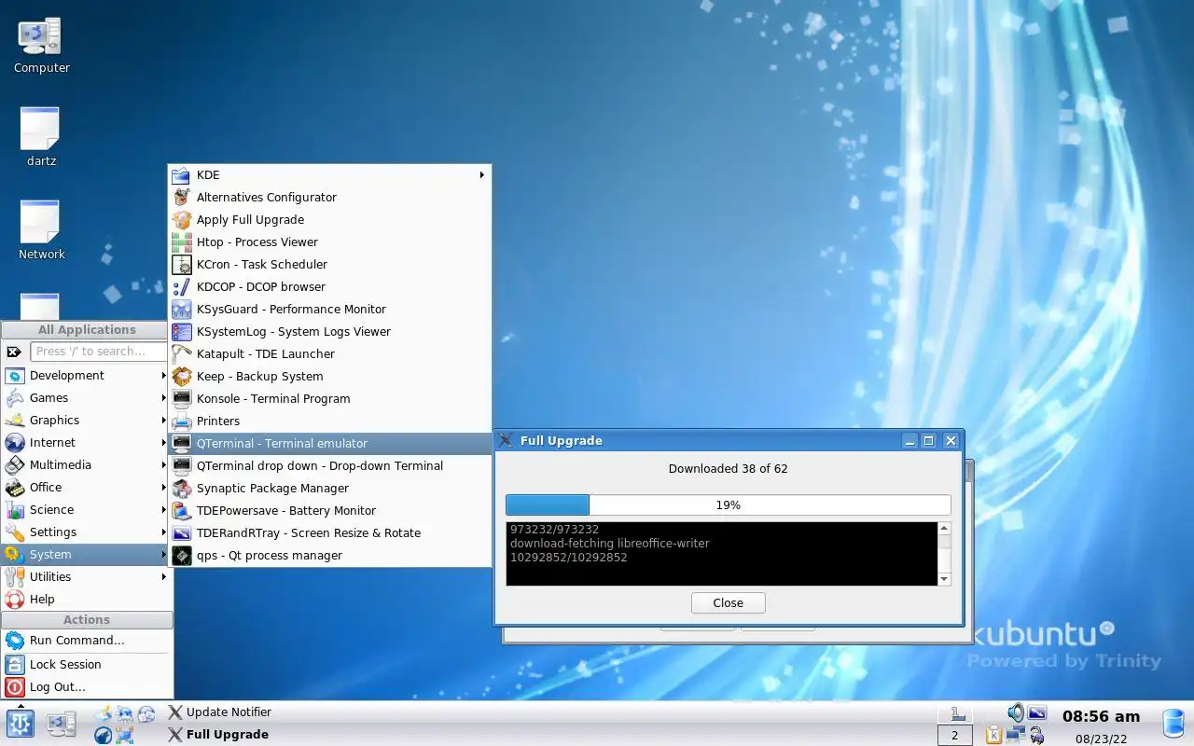This screenshot has height=746, width=1194.
Task: Launch Apply Full Upgrade
Action: click(330, 220)
